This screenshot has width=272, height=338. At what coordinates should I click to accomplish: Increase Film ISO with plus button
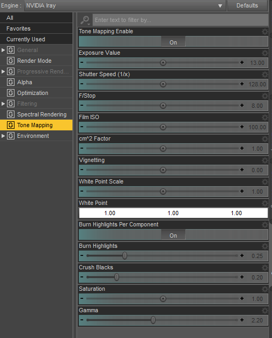pyautogui.click(x=242, y=127)
